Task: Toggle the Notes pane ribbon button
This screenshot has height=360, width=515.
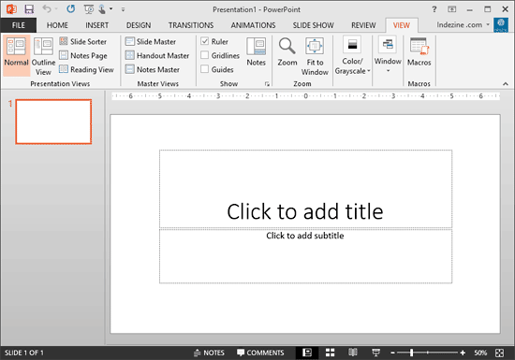Action: pos(257,51)
